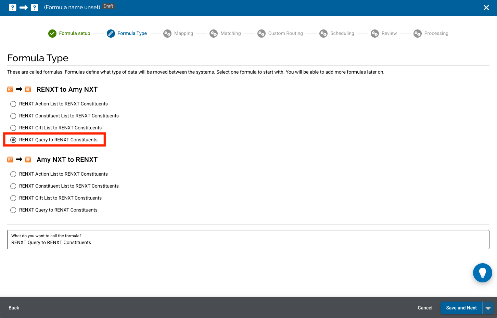This screenshot has width=497, height=318.
Task: Click the '(Formula name unset)' title text
Action: click(72, 7)
